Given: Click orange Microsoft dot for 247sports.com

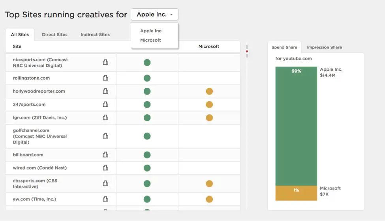Looking at the screenshot, I should point(209,105).
